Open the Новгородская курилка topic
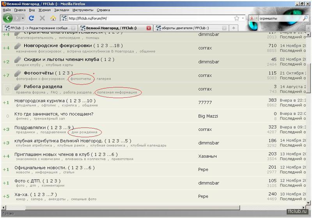312x218 pixels. 39,101
